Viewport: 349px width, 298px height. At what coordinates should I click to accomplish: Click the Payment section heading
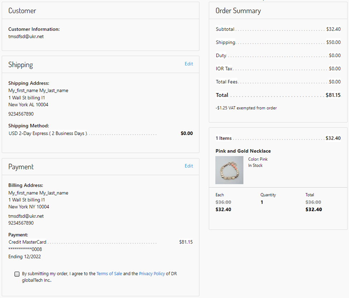click(x=21, y=167)
